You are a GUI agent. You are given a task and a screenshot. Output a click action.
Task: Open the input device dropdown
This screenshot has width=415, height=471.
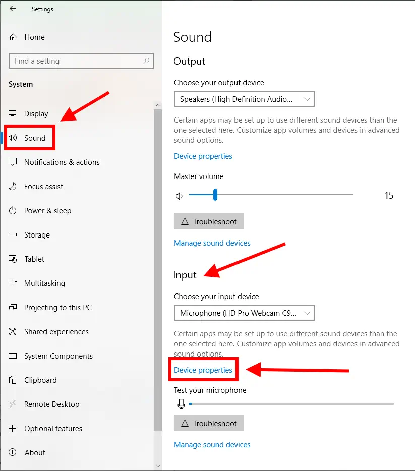pyautogui.click(x=244, y=313)
